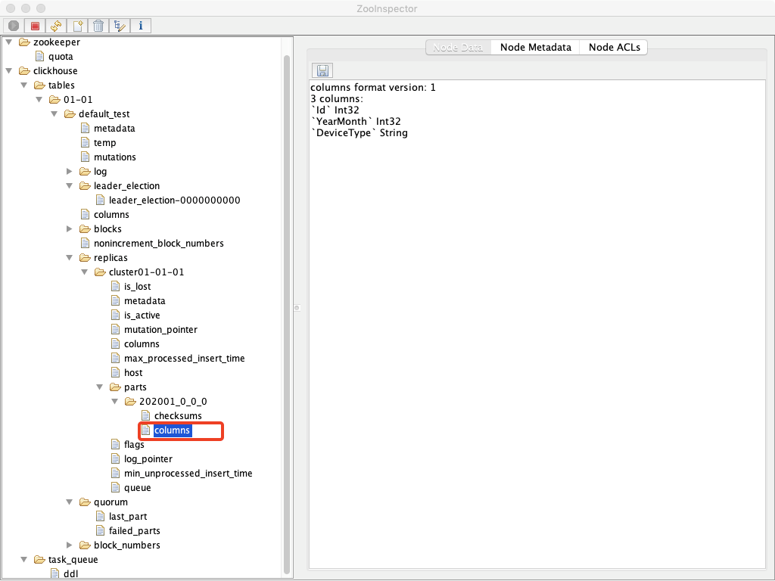
Task: Open the About info icon
Action: tap(141, 26)
